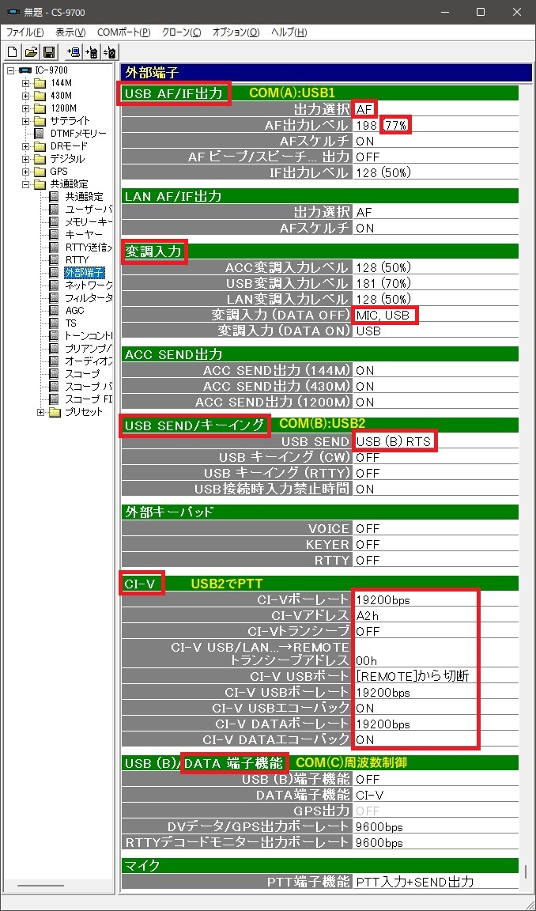
Task: Click the CI-Vアドレス A2h value field
Action: 368,615
